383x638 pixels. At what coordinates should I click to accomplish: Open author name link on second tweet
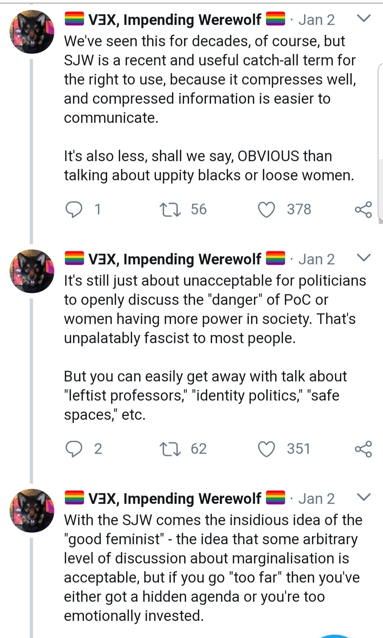pyautogui.click(x=174, y=259)
